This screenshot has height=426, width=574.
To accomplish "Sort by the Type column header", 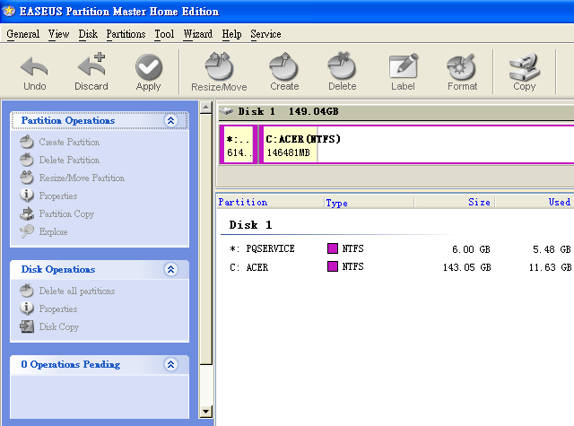I will [x=369, y=203].
